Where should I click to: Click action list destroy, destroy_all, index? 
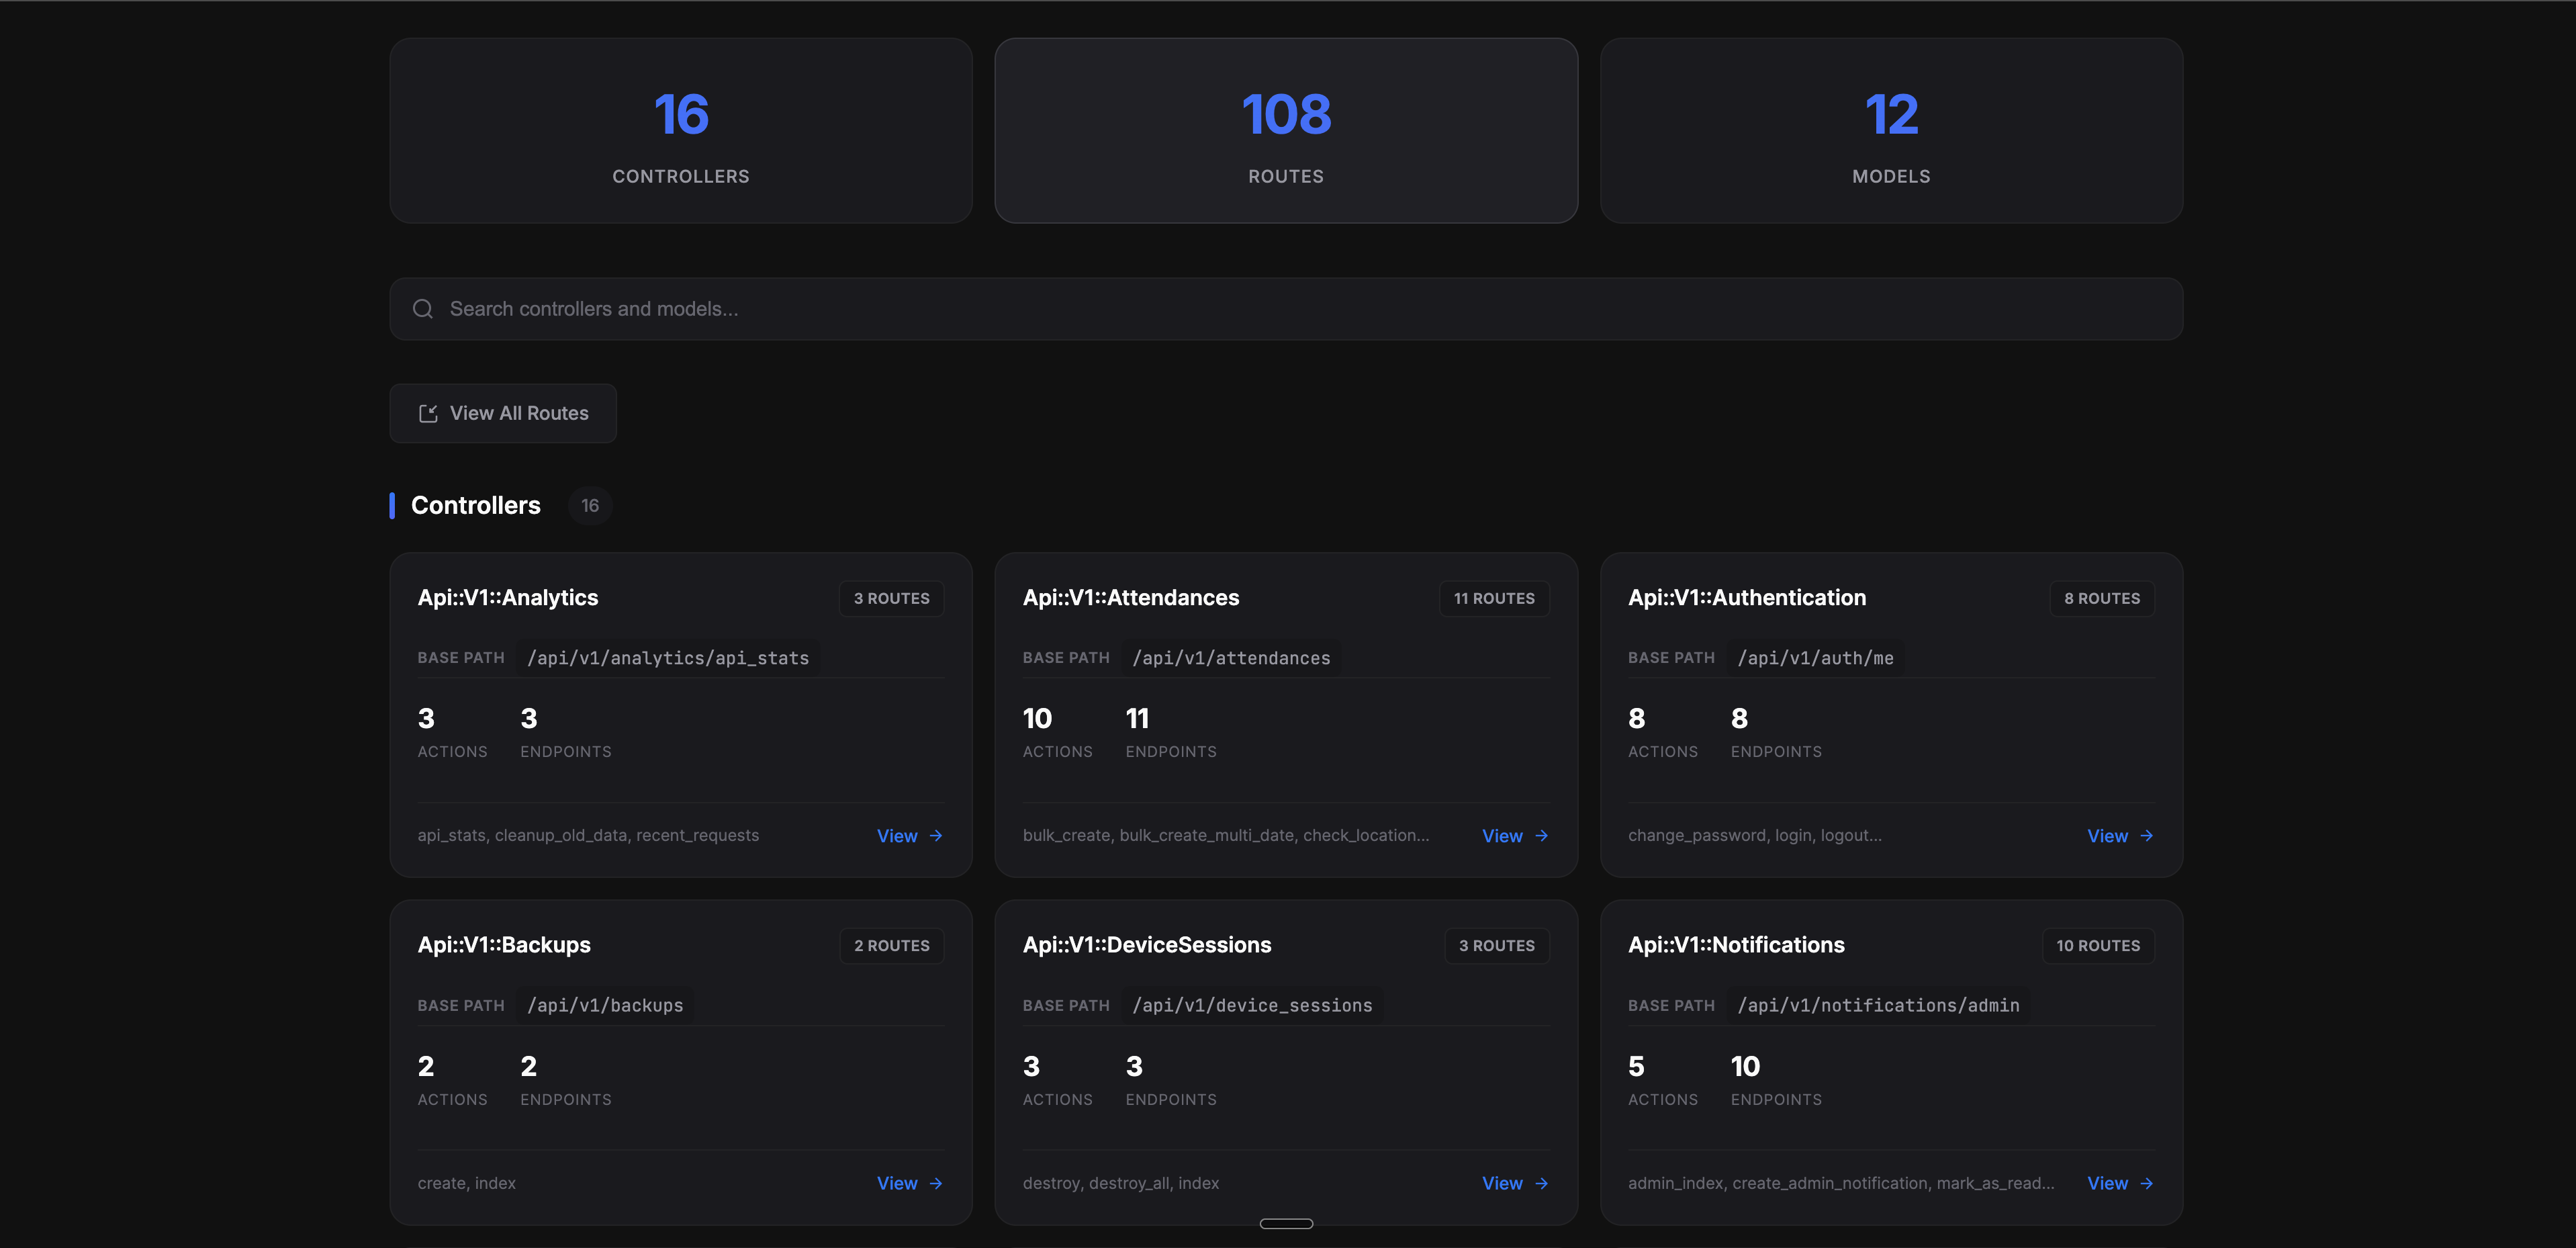[1121, 1183]
